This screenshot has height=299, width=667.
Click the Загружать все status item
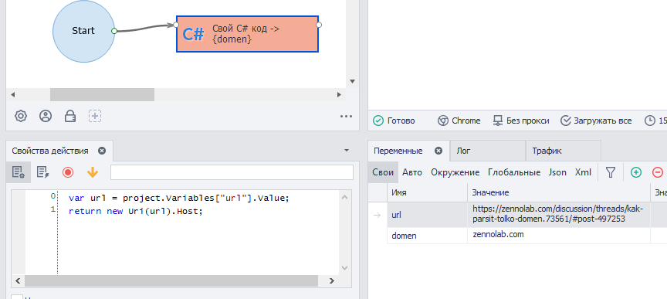595,121
